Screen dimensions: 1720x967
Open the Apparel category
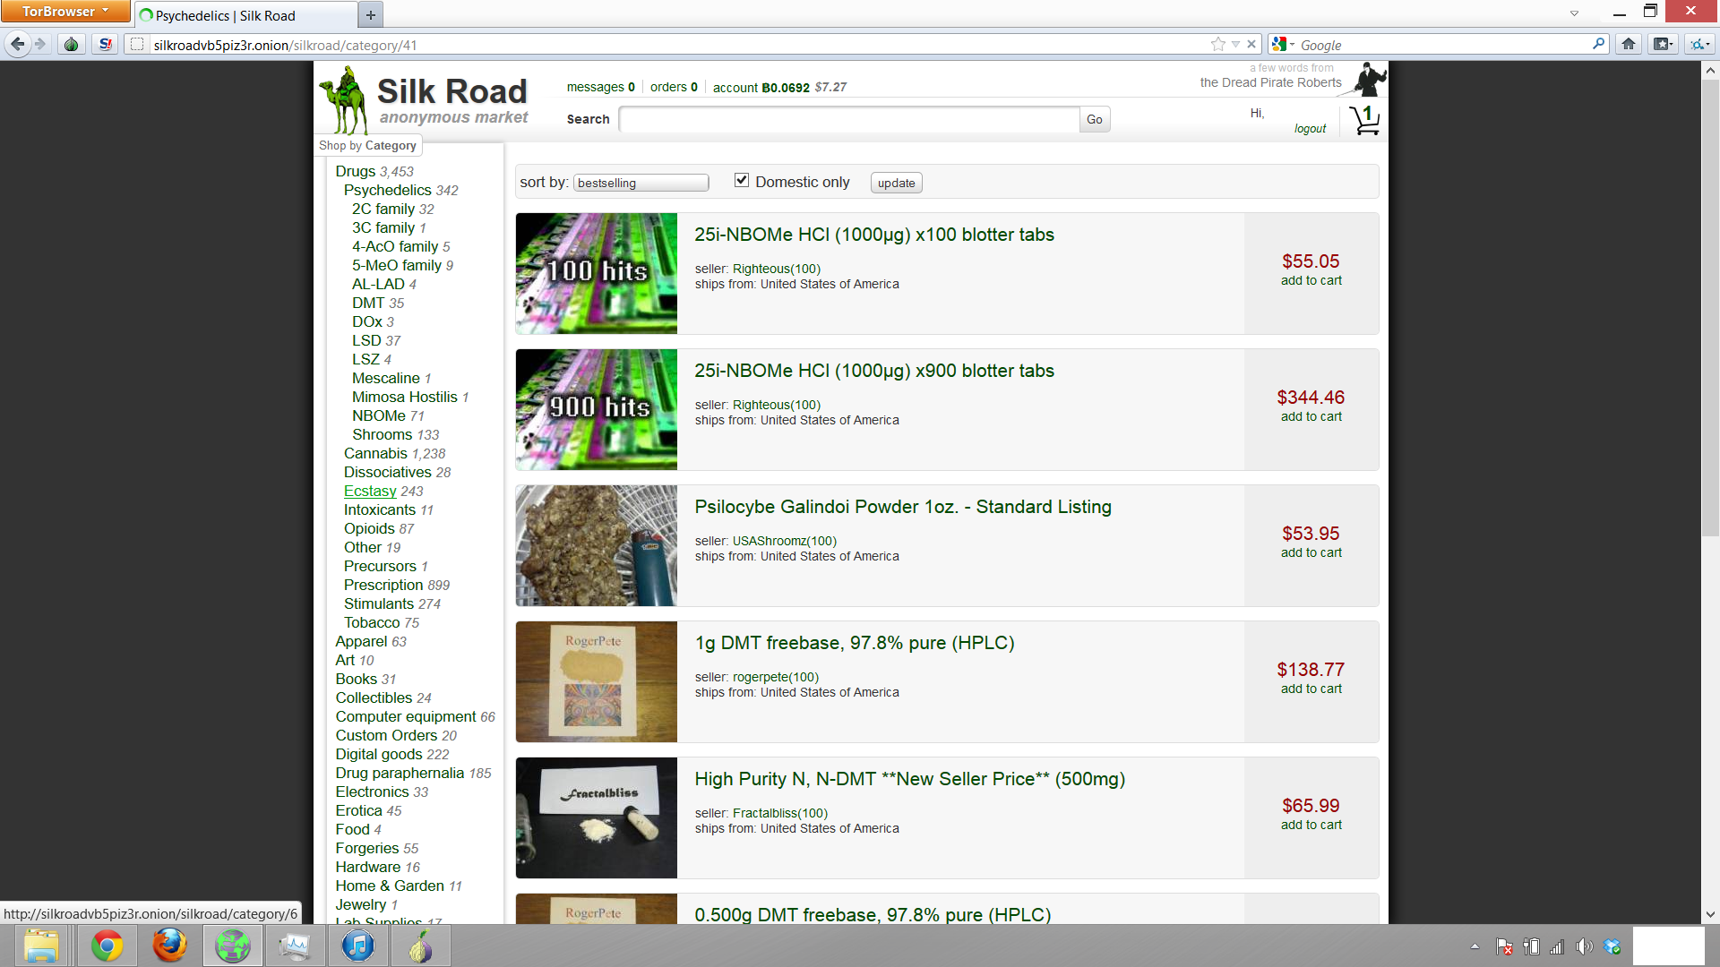click(x=361, y=641)
